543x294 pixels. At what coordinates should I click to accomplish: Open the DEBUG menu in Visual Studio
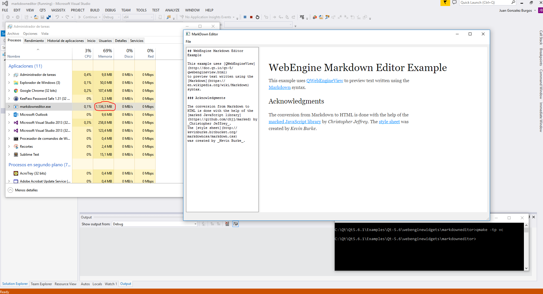110,10
